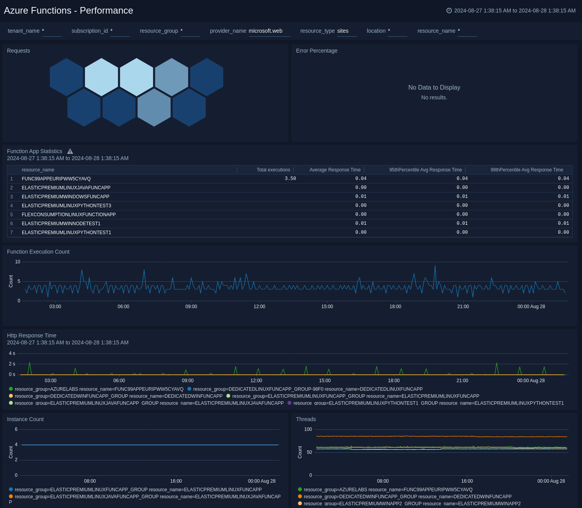Toggle DEDICATEDLINUXFUNCAPP series in Http Response Time legend
The image size is (582, 508).
pyautogui.click(x=305, y=389)
